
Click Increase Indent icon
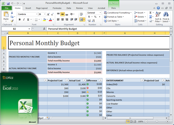[x=76, y=20]
